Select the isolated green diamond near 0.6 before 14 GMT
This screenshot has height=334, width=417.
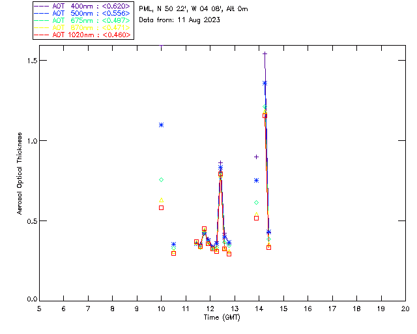[x=256, y=203]
